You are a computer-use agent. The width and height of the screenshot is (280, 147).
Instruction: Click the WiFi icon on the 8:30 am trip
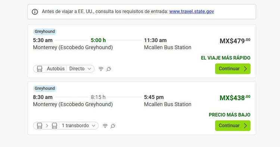pyautogui.click(x=105, y=126)
